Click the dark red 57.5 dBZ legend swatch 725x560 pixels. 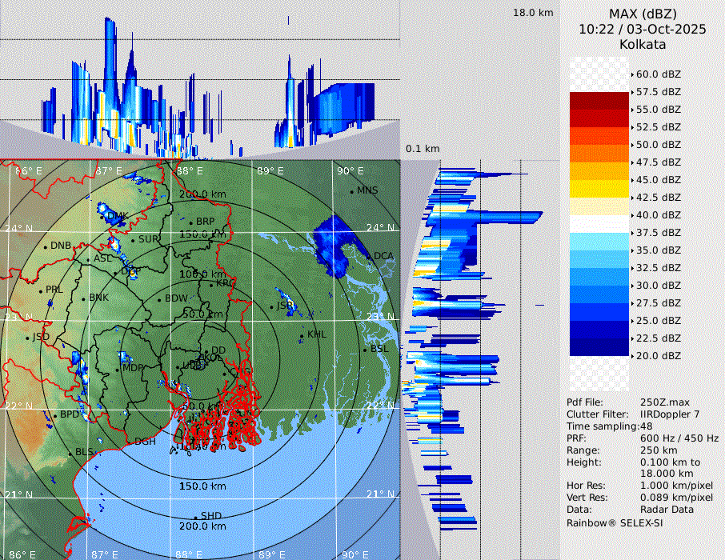[599, 101]
